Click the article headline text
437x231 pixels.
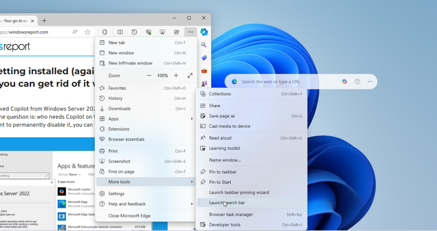click(47, 77)
